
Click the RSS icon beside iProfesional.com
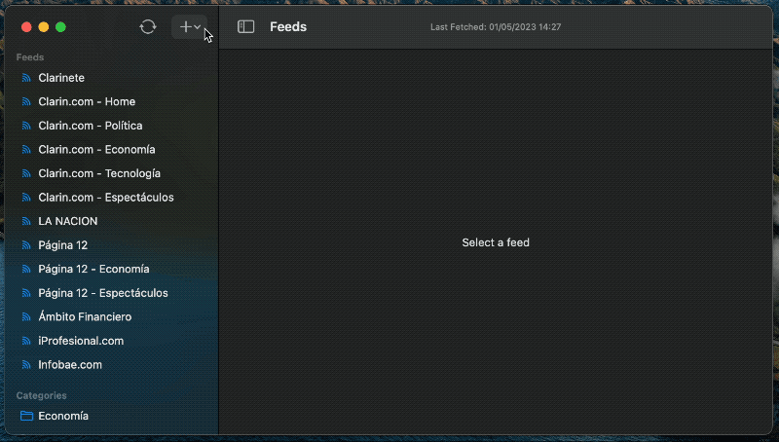[26, 341]
